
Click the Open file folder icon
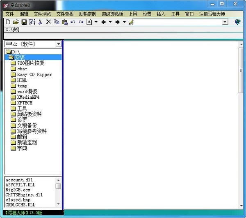(x=16, y=22)
